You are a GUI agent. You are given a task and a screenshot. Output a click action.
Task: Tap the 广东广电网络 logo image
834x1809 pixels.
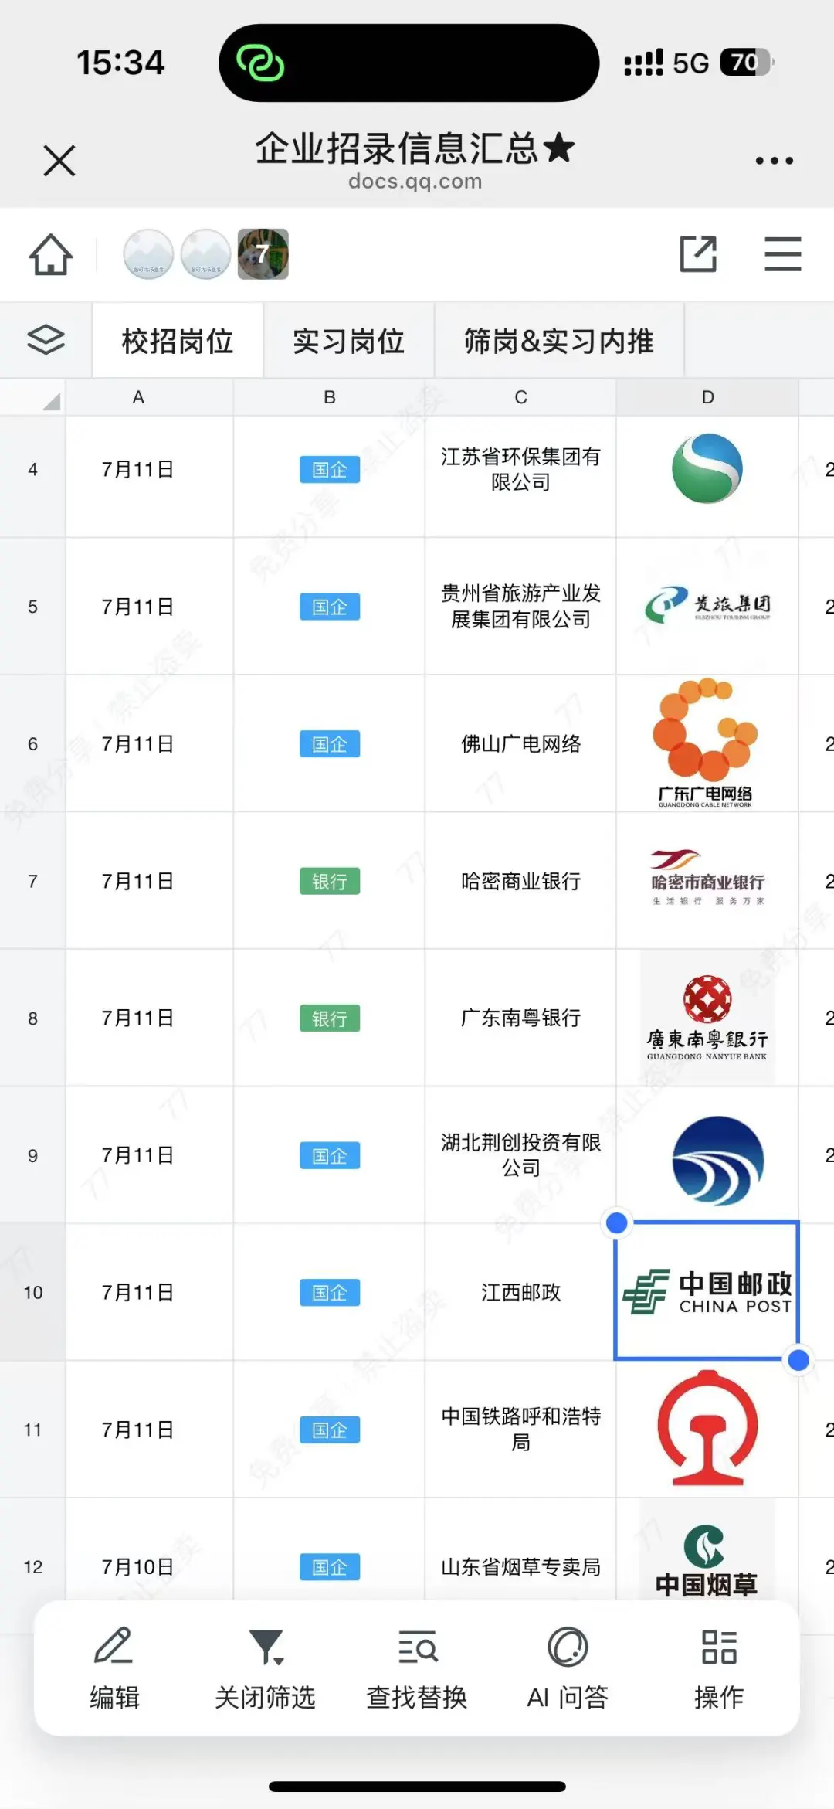[x=706, y=743]
